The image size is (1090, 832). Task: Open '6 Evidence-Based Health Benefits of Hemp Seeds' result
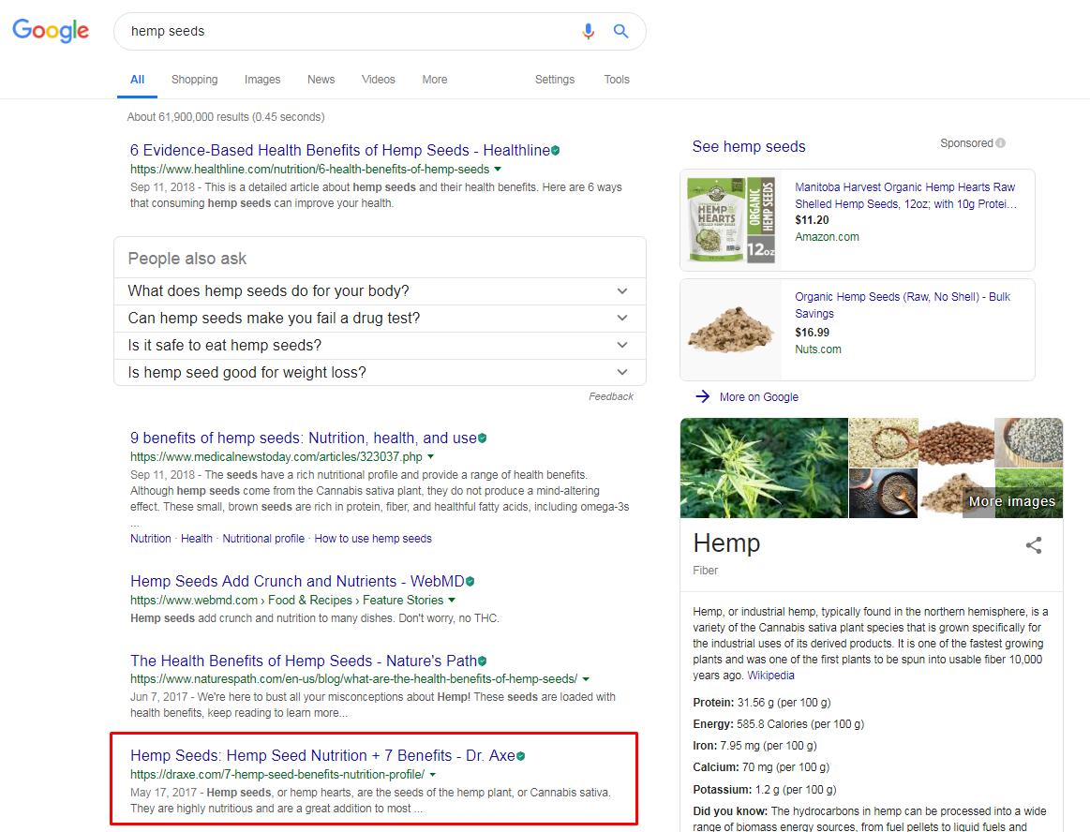click(x=340, y=150)
